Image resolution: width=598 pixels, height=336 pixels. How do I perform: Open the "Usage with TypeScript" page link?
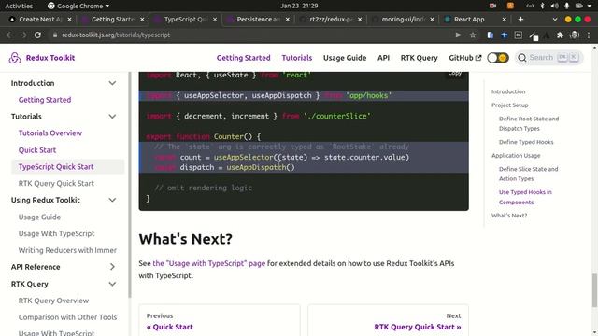coord(209,263)
